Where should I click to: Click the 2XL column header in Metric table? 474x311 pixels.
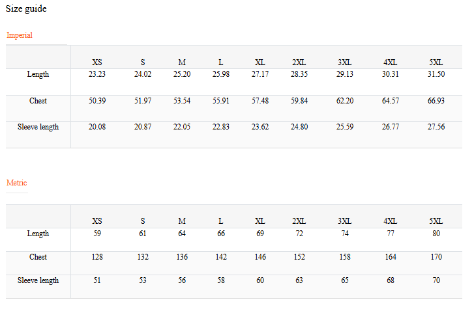tap(299, 221)
